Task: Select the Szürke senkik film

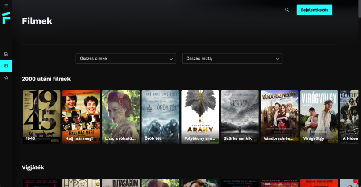Action: (240, 117)
